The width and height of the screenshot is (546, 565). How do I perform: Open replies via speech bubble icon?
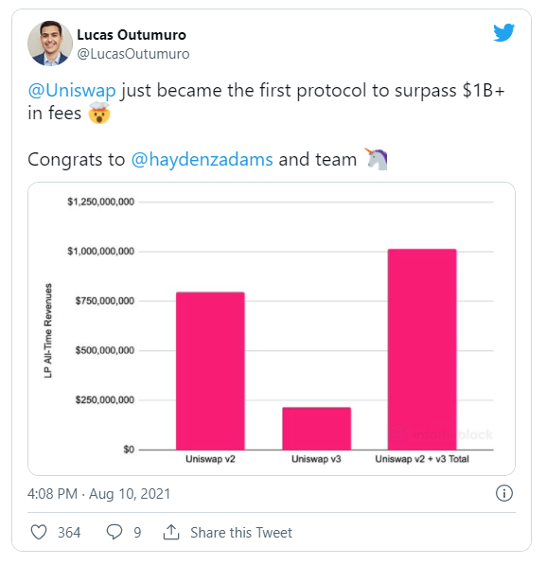pos(114,532)
